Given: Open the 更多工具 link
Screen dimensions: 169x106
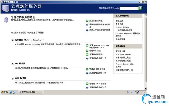Looking at the screenshot, I should (x=119, y=24).
